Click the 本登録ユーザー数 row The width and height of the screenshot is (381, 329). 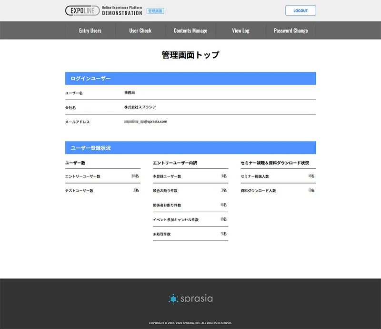pyautogui.click(x=190, y=176)
